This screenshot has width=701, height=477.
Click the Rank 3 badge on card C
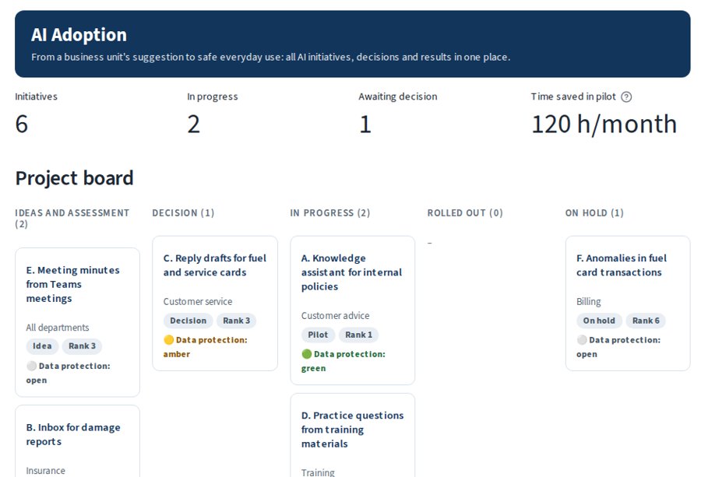237,321
